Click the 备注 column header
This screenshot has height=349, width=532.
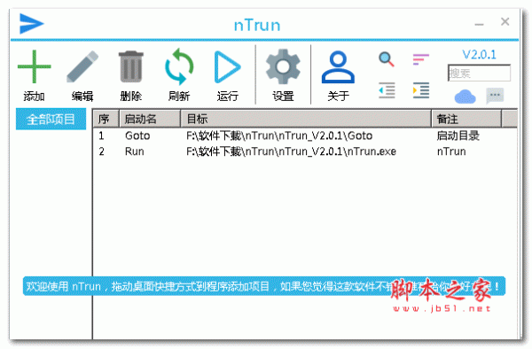[x=466, y=119]
